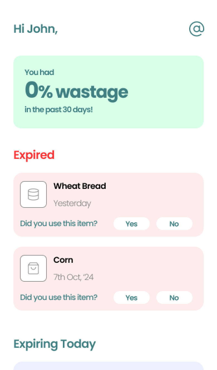Viewport: 217px width, 370px height.
Task: Select the Wheat Bread item title
Action: click(80, 186)
